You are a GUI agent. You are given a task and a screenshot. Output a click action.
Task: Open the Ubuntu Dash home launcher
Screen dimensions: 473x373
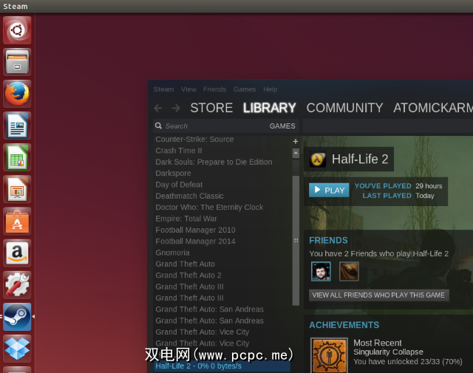(17, 30)
